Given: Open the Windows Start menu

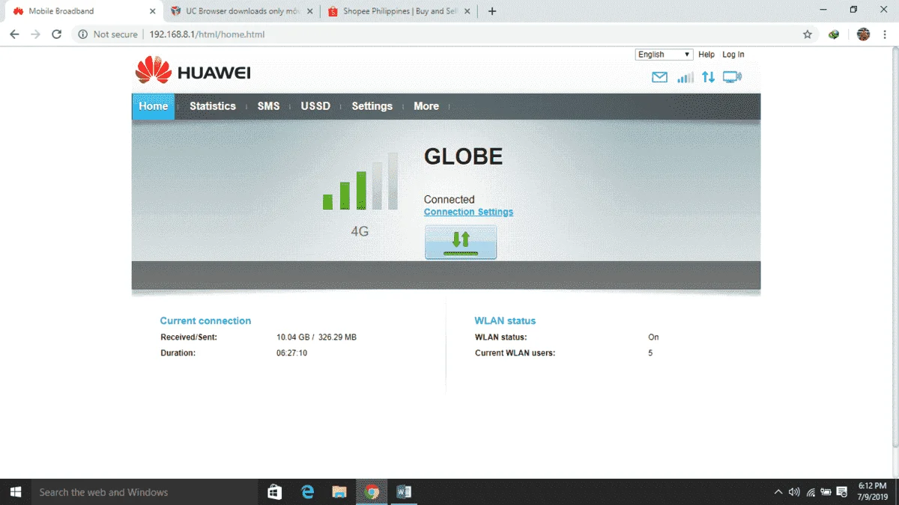Looking at the screenshot, I should click(x=15, y=492).
